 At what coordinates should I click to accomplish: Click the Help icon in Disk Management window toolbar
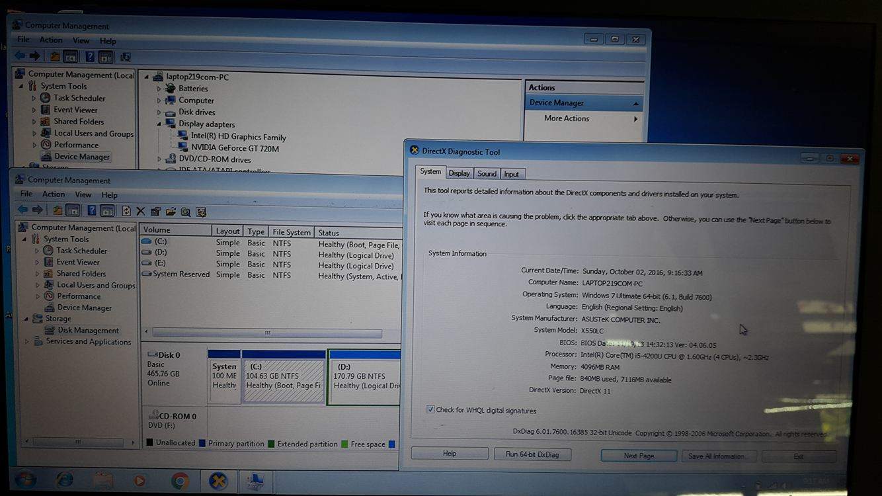[92, 211]
